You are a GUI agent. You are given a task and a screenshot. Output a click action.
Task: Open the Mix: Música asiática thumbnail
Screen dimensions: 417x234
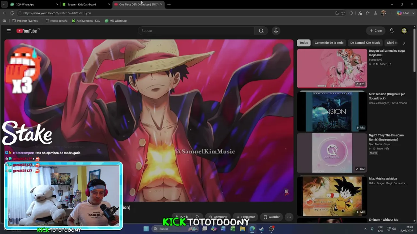332,196
